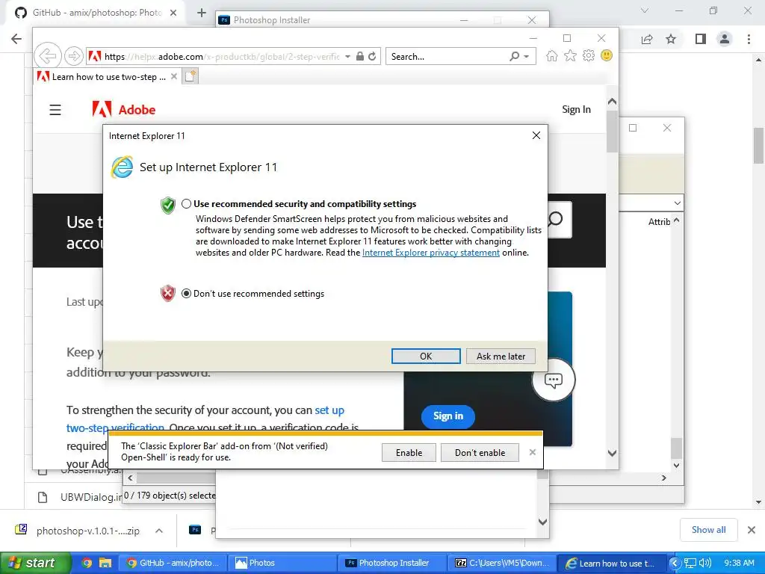Open IE Favorites star icon
This screenshot has height=574, width=765.
click(x=570, y=55)
